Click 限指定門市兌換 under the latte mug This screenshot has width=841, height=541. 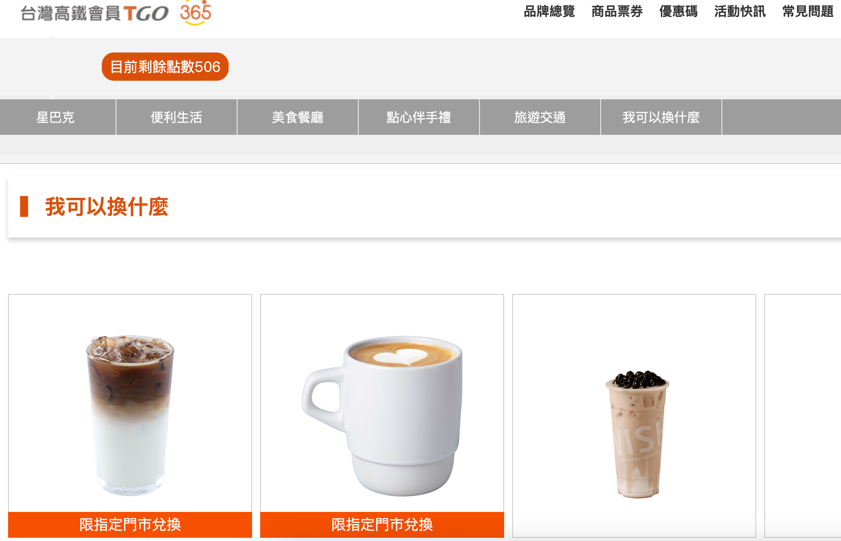click(x=382, y=524)
